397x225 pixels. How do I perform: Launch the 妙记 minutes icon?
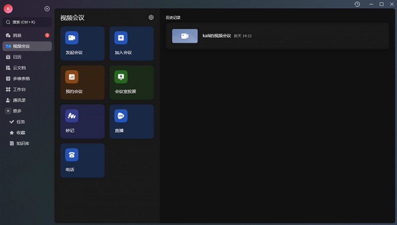pos(72,116)
